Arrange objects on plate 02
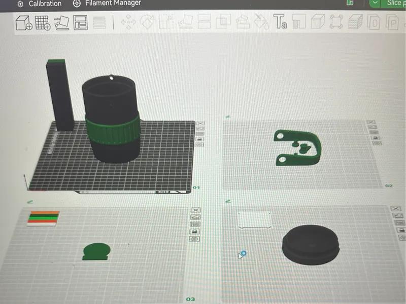The width and height of the screenshot is (406, 304). click(374, 132)
